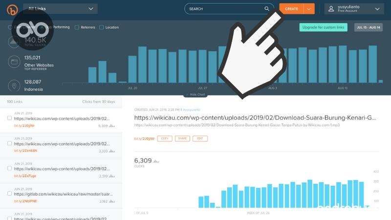Select checkbox for bit.ly/2J0jjWr link

click(x=9, y=118)
